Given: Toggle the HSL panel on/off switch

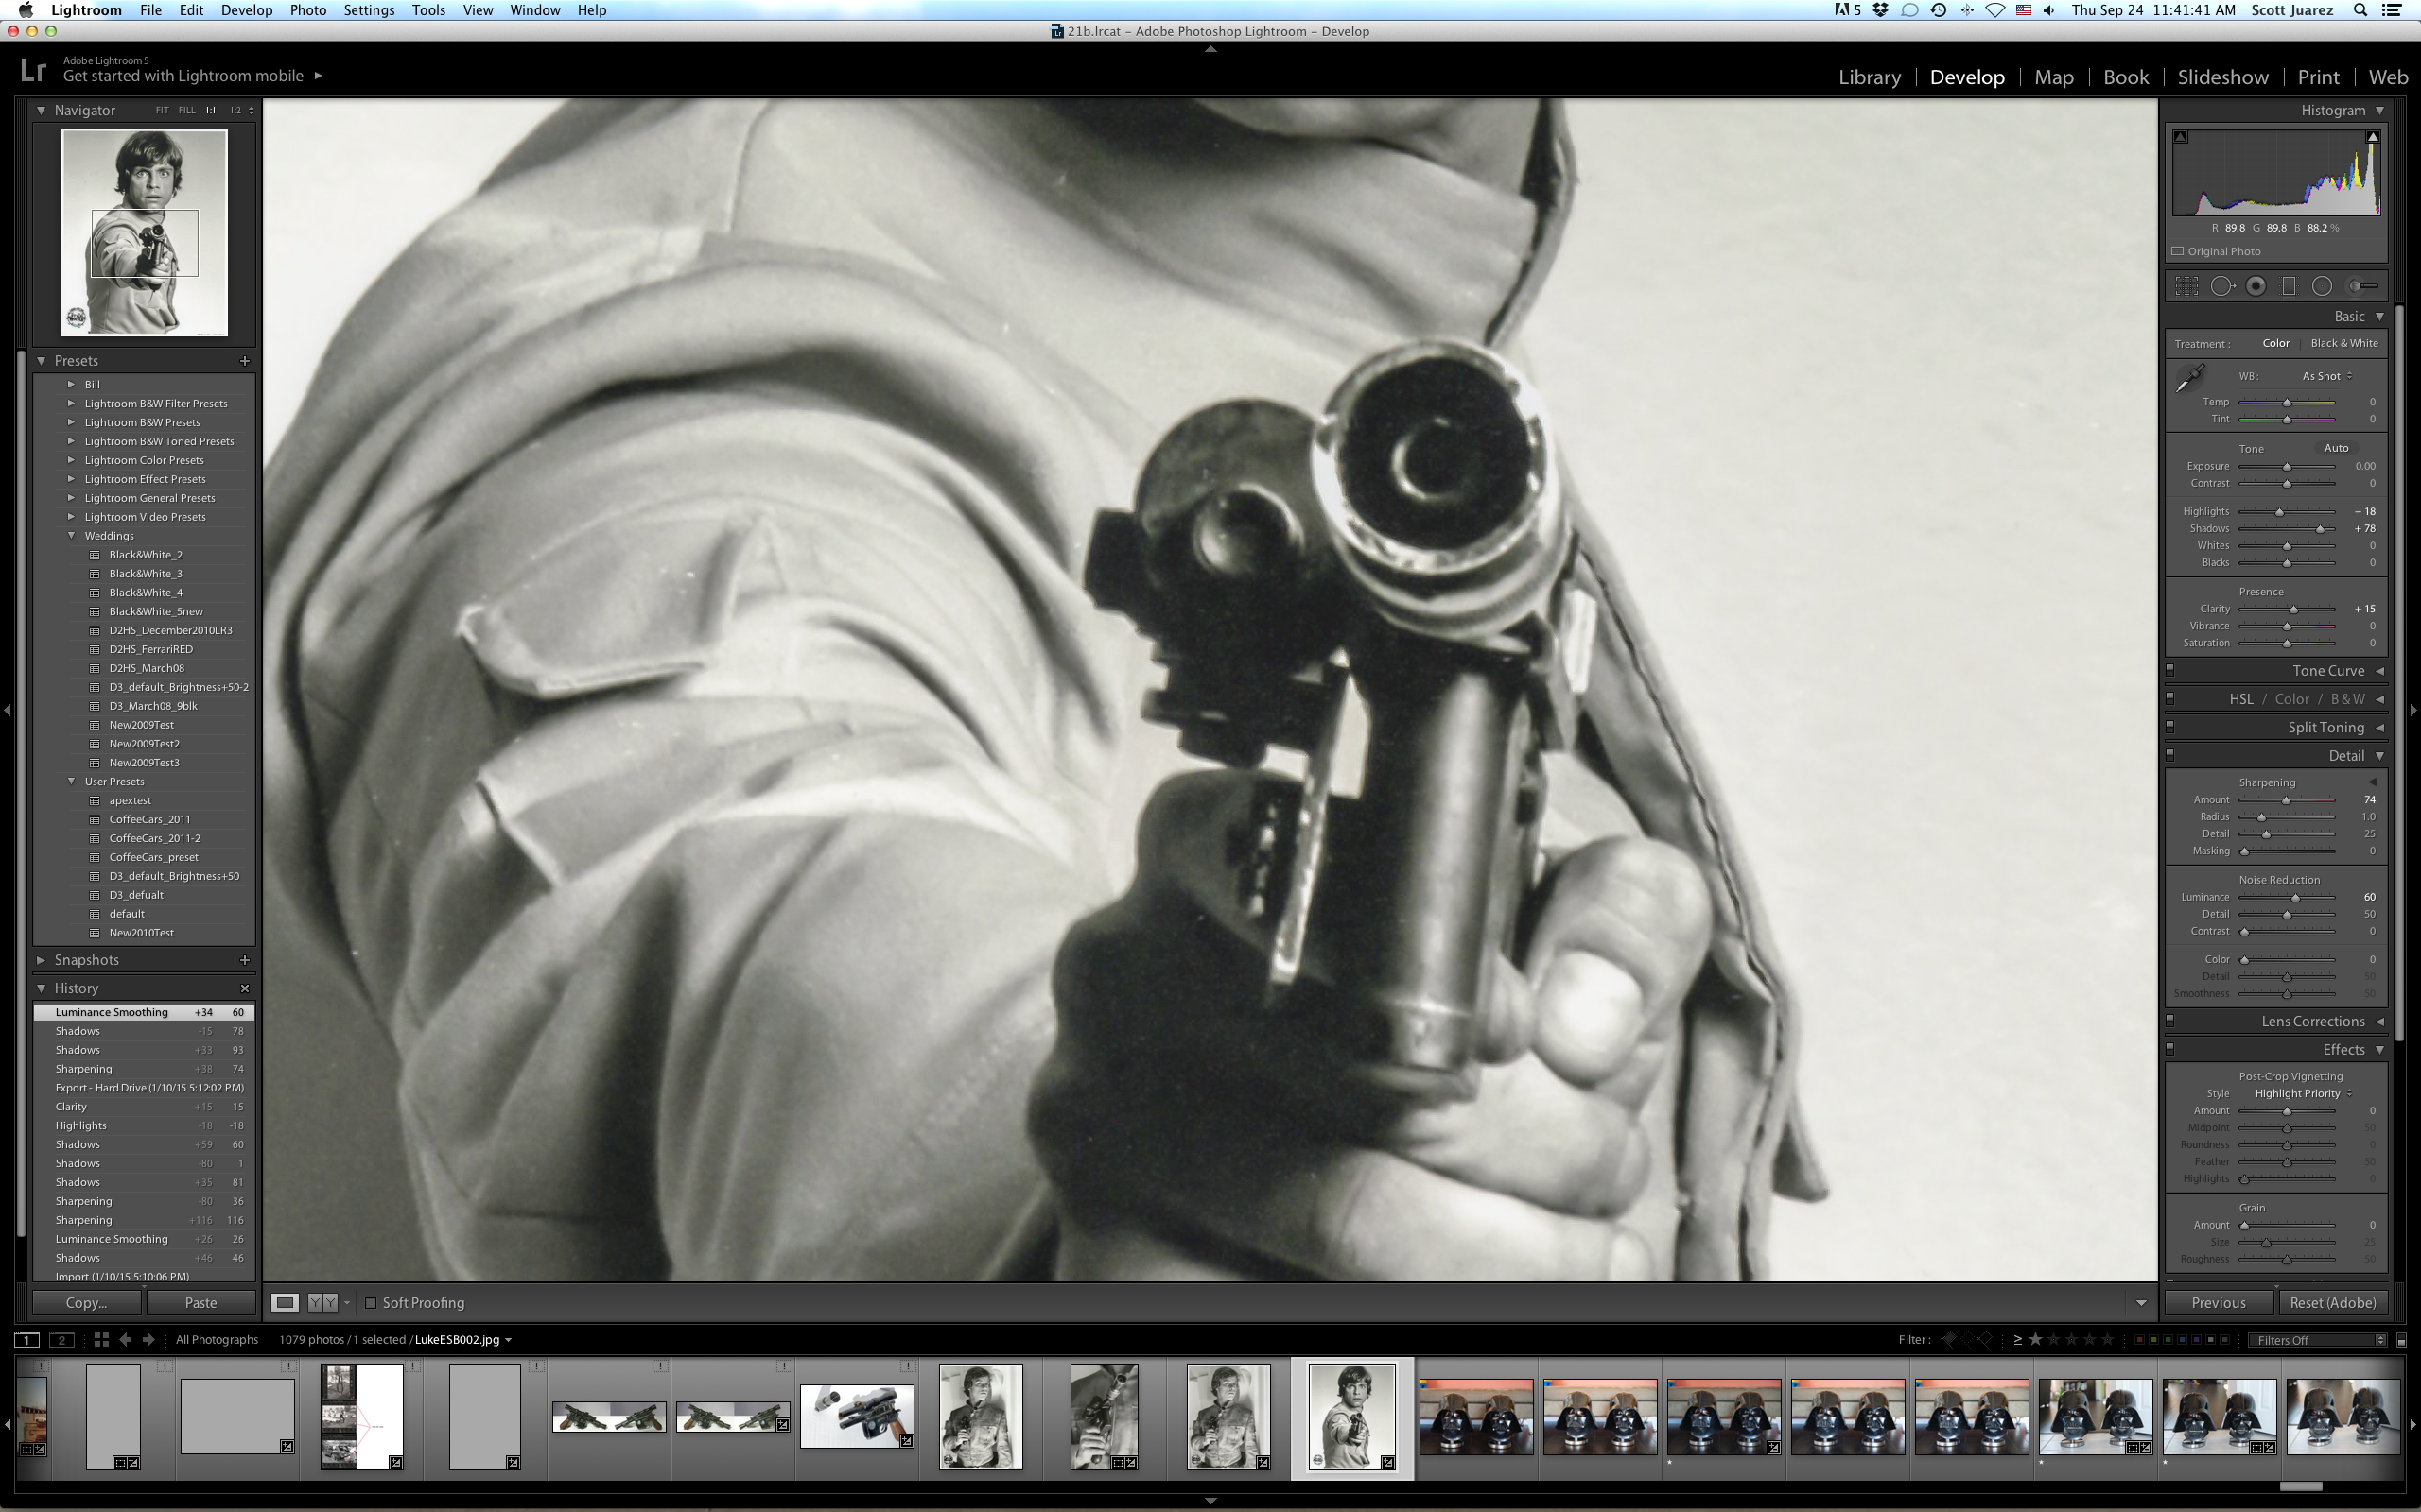Looking at the screenshot, I should coord(2169,698).
